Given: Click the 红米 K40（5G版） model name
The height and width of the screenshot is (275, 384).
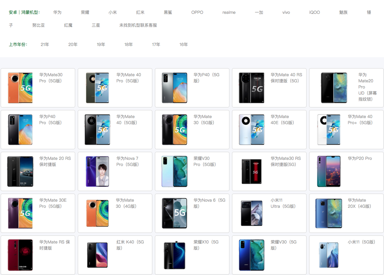Looking at the screenshot, I should point(130,245).
